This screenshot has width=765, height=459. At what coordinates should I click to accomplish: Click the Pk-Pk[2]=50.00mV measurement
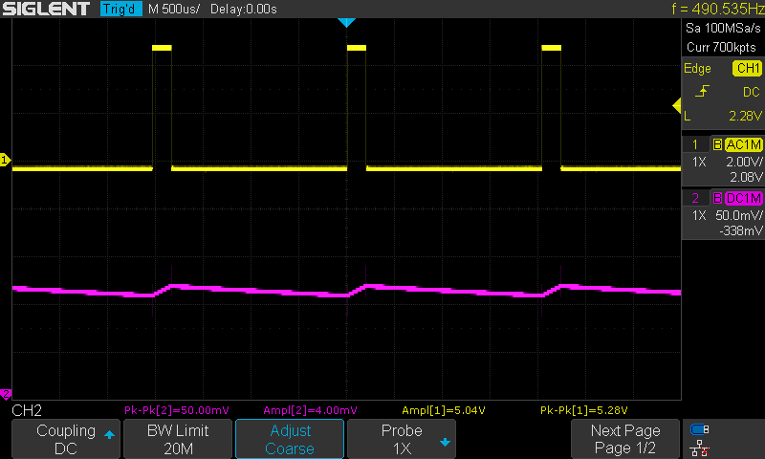pos(177,410)
